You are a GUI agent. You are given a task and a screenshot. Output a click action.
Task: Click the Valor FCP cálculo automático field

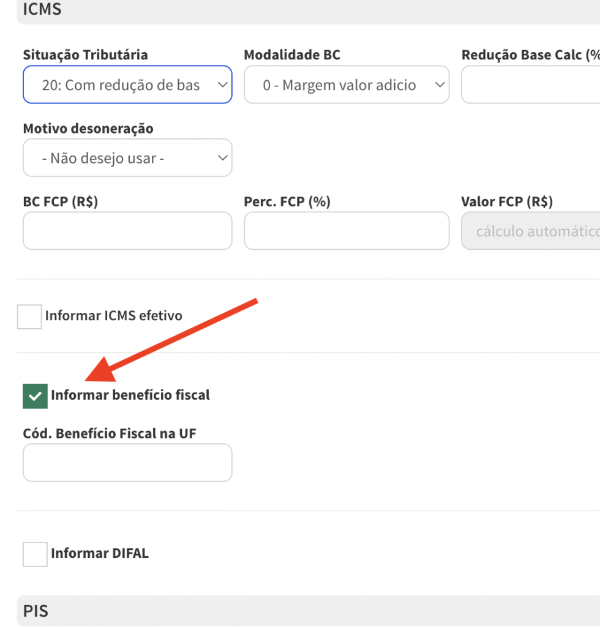pyautogui.click(x=531, y=231)
